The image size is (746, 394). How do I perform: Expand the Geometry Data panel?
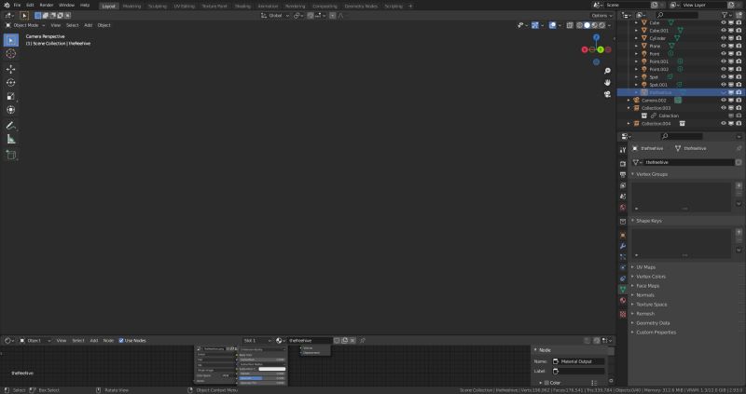click(x=653, y=322)
